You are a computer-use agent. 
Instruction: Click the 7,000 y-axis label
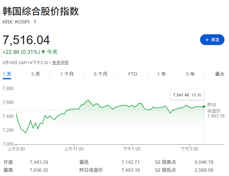tap(8, 144)
